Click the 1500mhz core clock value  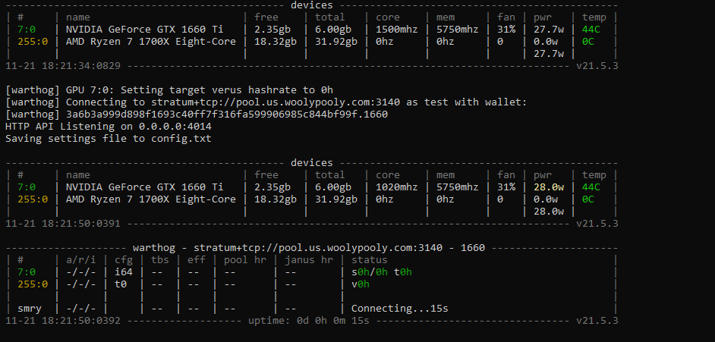(x=395, y=30)
